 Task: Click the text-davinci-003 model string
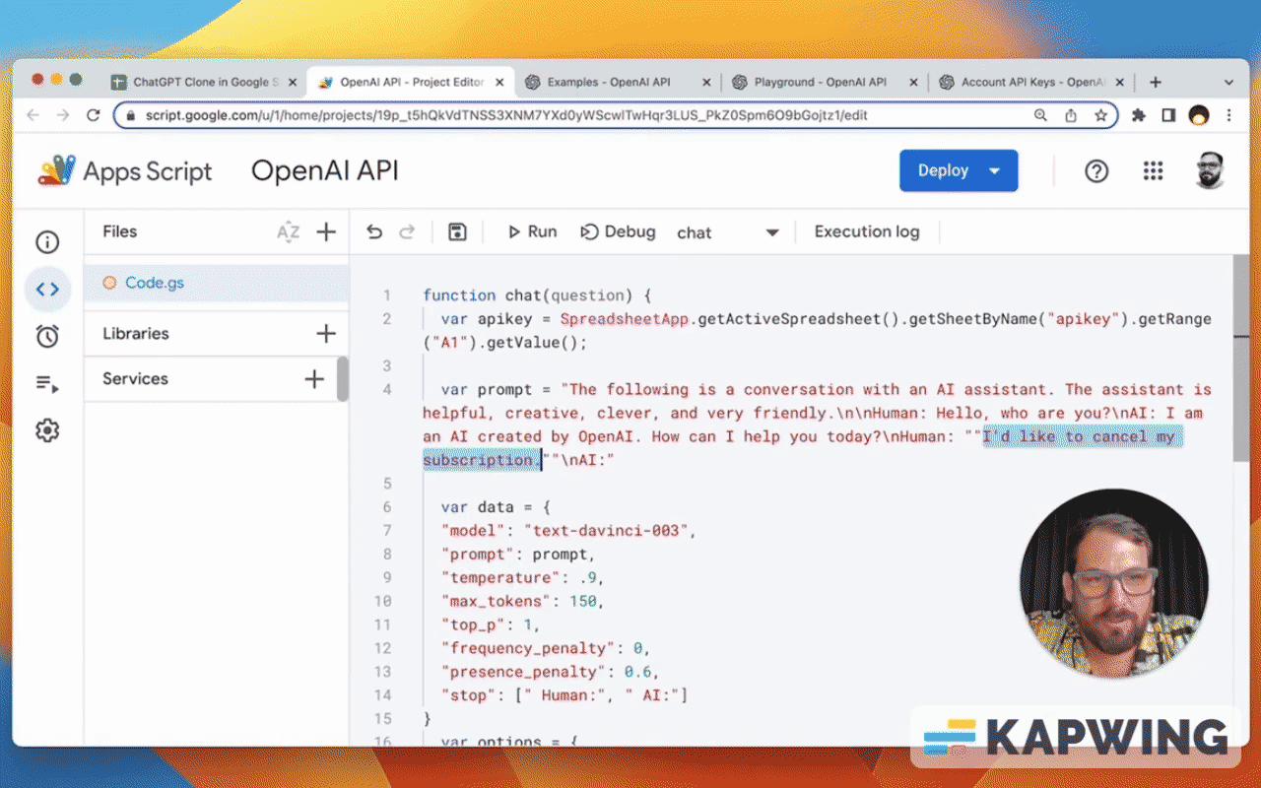tap(606, 531)
